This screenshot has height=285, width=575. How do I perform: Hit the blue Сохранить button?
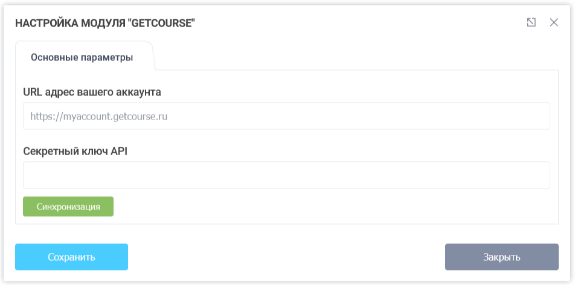point(71,257)
